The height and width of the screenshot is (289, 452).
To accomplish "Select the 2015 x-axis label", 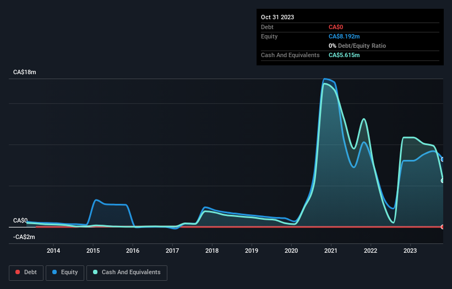I will (x=93, y=251).
